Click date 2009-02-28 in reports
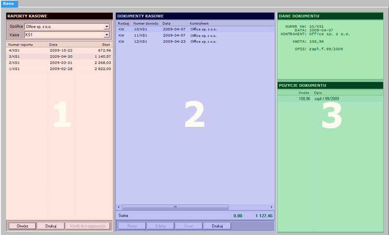Screen dimensions: 389x235 (61, 69)
